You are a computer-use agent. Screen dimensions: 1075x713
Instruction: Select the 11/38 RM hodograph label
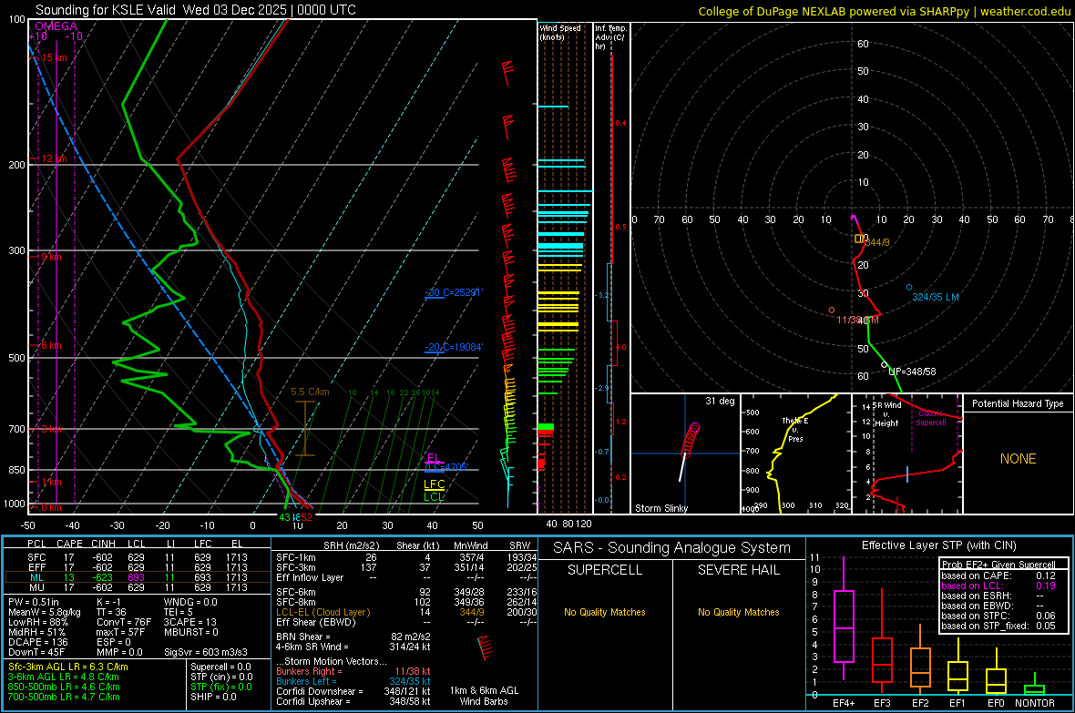[857, 321]
